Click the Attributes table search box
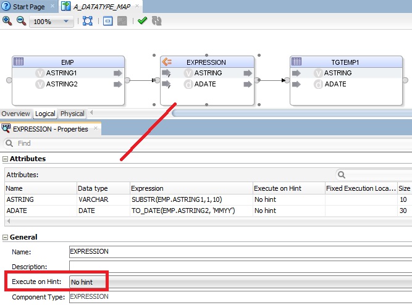412x305 pixels. pyautogui.click(x=374, y=175)
